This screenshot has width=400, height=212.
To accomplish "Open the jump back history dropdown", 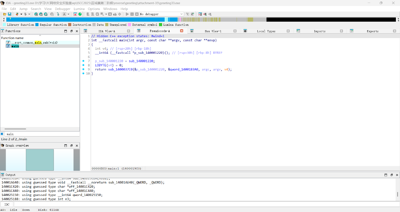I will point(21,14).
